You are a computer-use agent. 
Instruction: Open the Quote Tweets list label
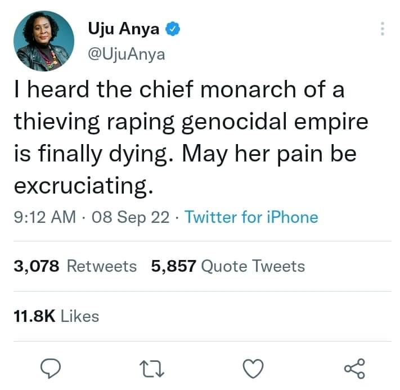click(x=253, y=266)
